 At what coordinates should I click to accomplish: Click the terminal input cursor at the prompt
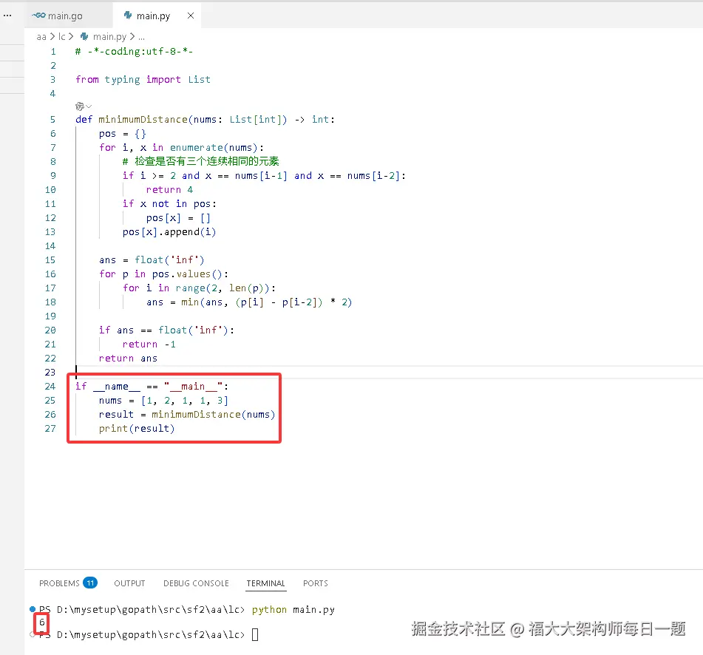pyautogui.click(x=254, y=634)
